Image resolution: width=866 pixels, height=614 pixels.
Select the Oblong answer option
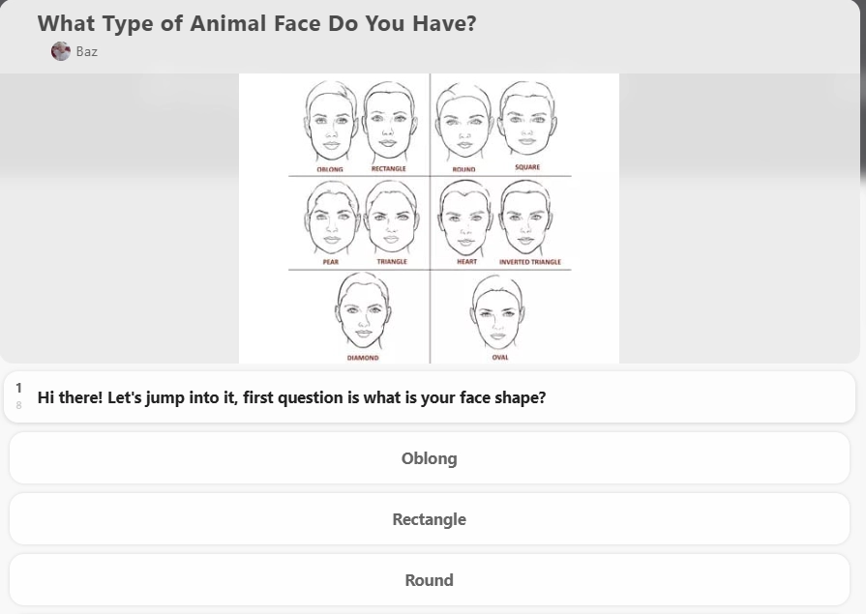(x=430, y=458)
